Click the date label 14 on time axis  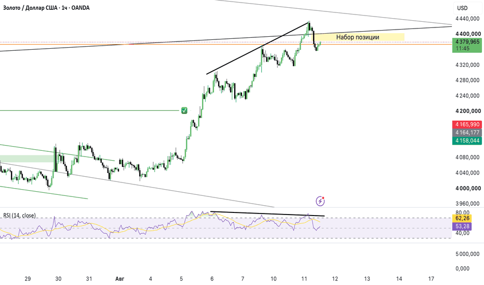[399, 279]
